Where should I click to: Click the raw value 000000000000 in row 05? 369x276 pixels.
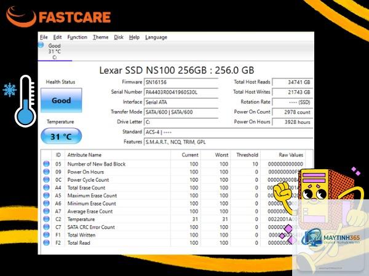pos(285,164)
